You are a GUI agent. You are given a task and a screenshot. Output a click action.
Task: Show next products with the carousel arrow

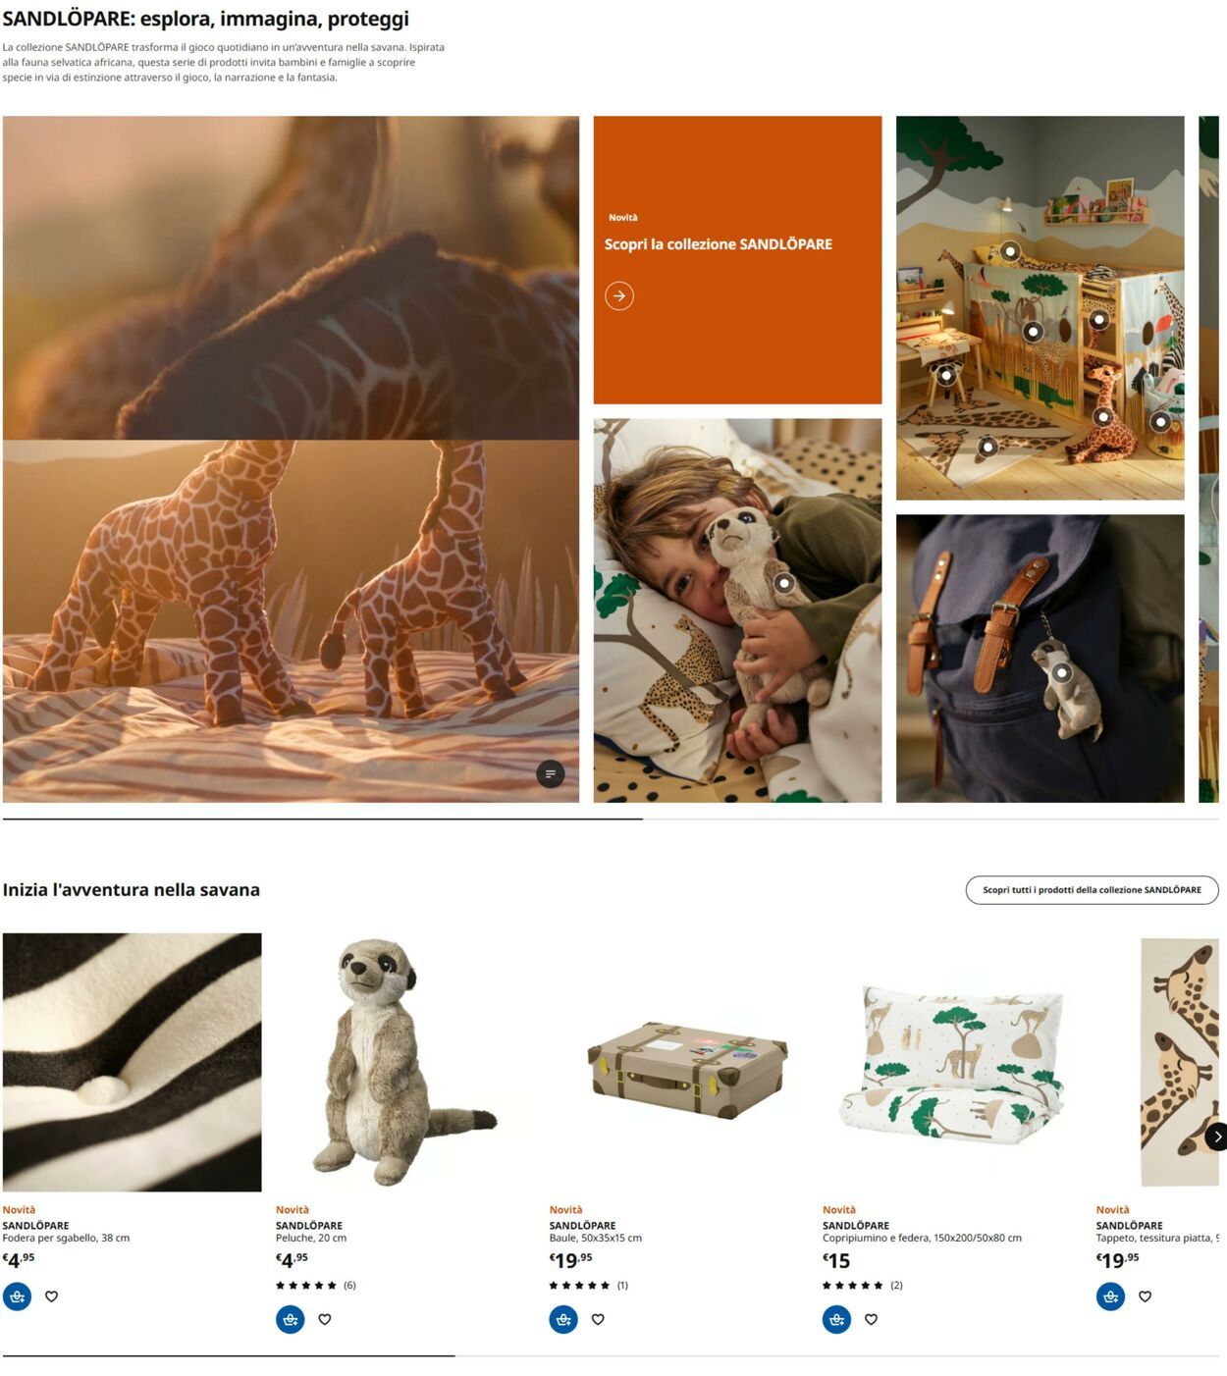click(x=1216, y=1137)
